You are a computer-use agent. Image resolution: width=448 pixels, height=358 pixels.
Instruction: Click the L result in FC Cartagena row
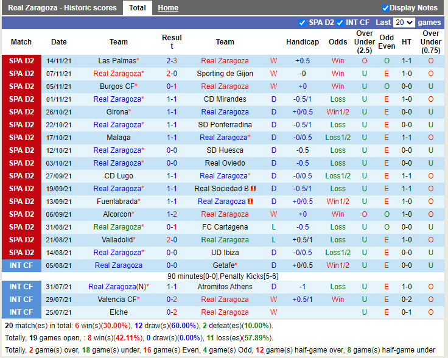pyautogui.click(x=273, y=227)
